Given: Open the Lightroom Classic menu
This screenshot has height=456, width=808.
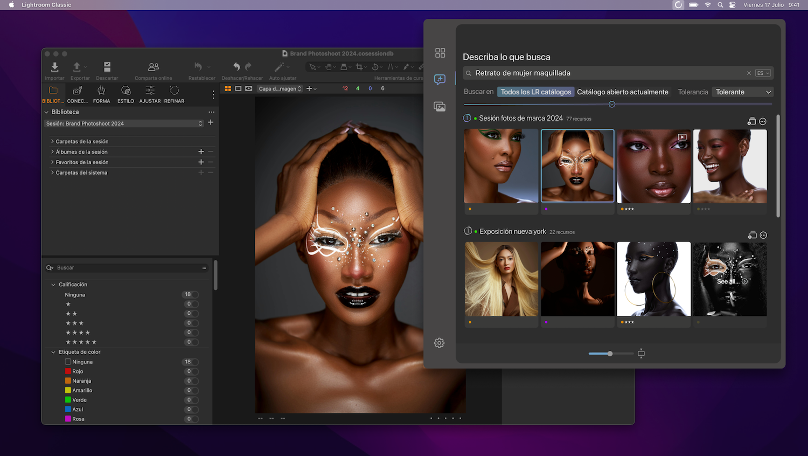Looking at the screenshot, I should tap(46, 5).
